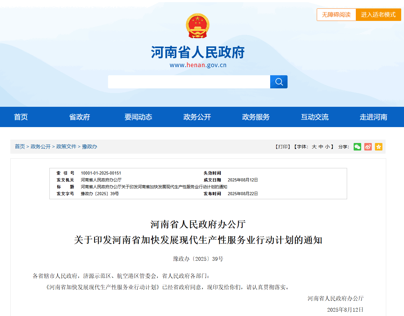This screenshot has width=404, height=316.
Task: Go to 要闻动态 in navigation bar
Action: point(138,117)
